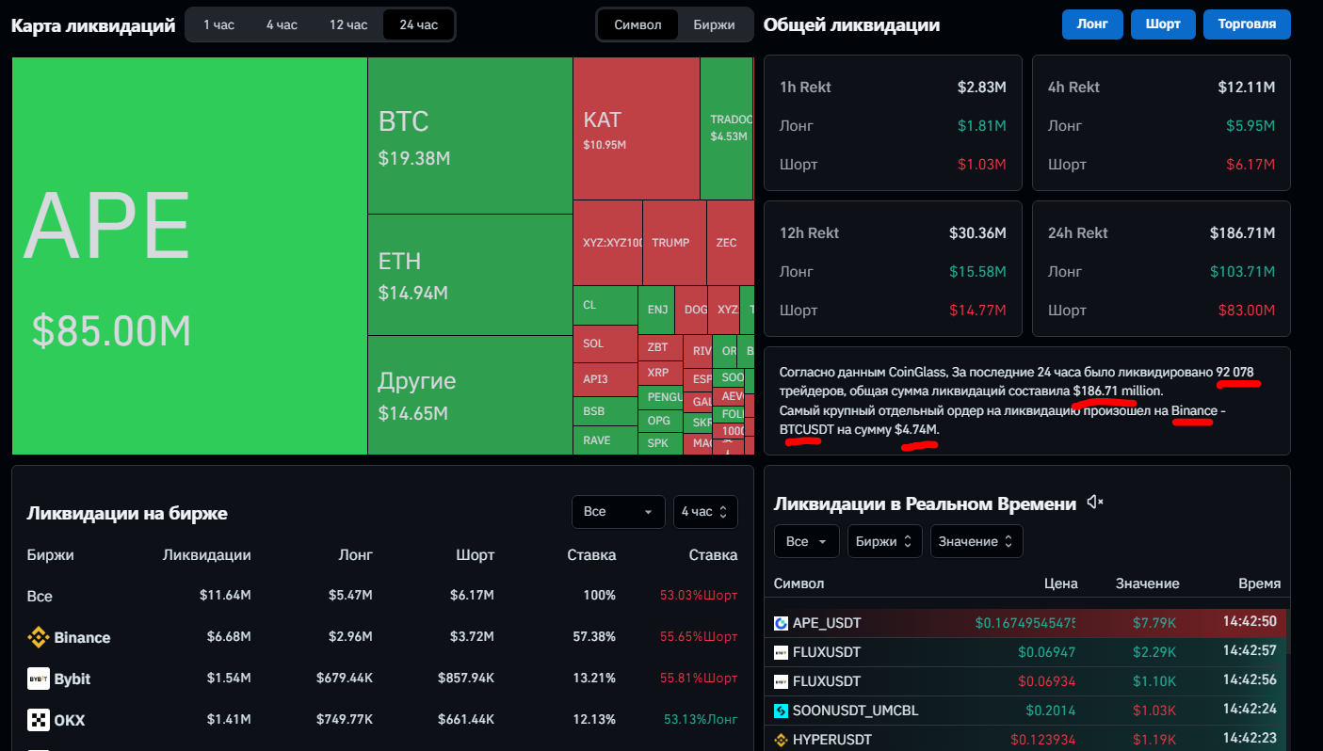
Task: Click the XRP tile on the map
Action: tap(661, 373)
